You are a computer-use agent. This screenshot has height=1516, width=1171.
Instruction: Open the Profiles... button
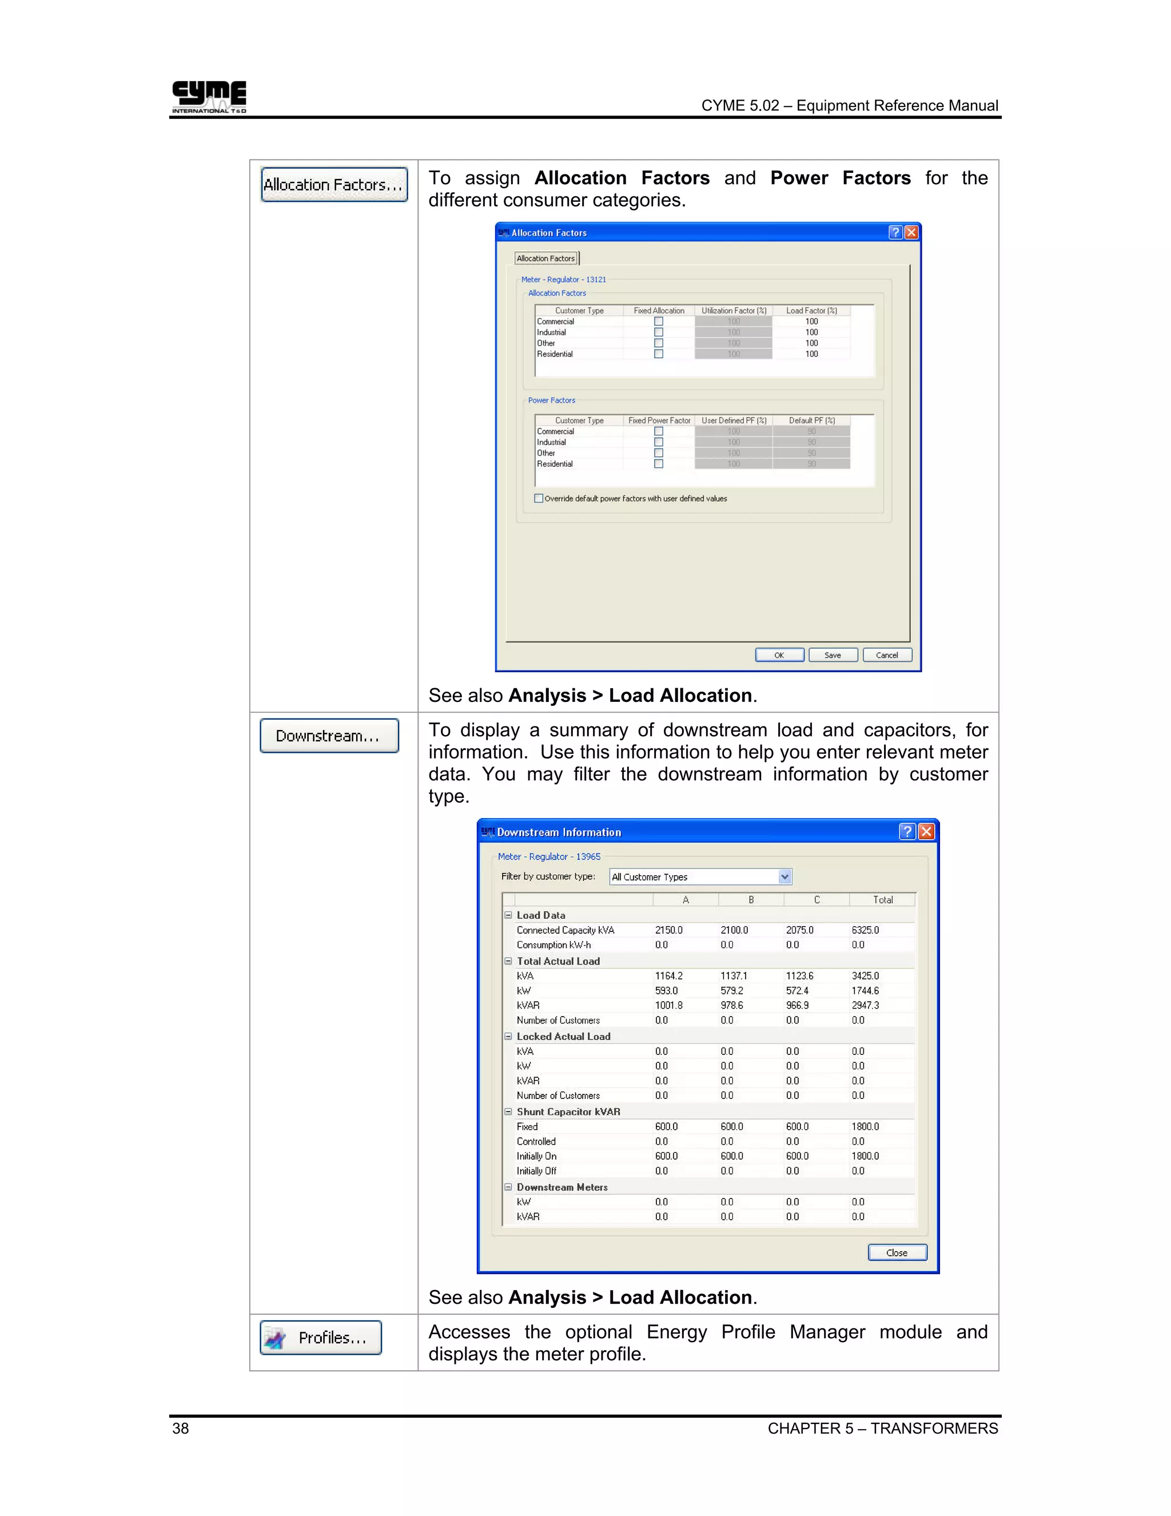pyautogui.click(x=321, y=1338)
